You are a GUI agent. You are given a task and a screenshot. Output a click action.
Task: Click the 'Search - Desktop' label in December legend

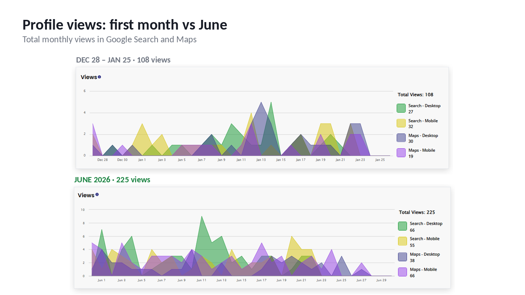(424, 106)
